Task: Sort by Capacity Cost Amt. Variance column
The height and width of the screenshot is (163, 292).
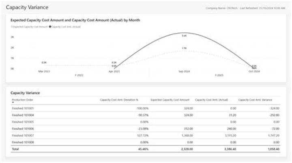Action: point(255,99)
